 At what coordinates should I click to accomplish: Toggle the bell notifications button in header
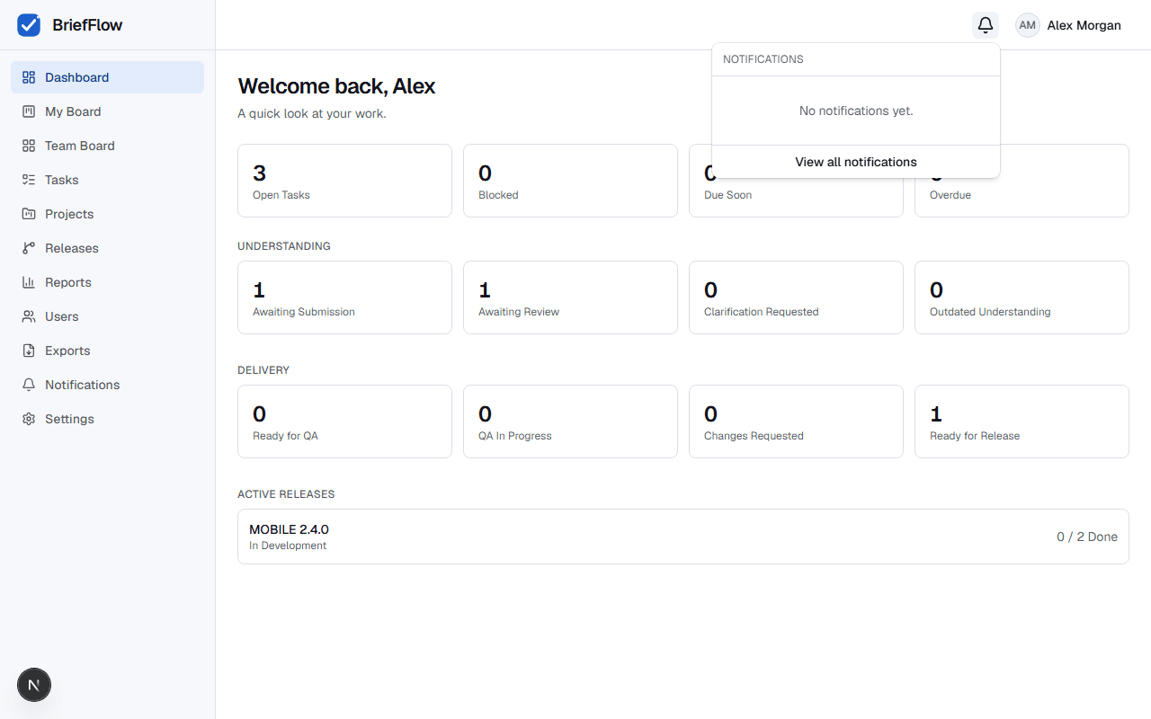click(986, 25)
